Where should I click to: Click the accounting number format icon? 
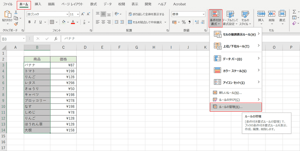174,22
